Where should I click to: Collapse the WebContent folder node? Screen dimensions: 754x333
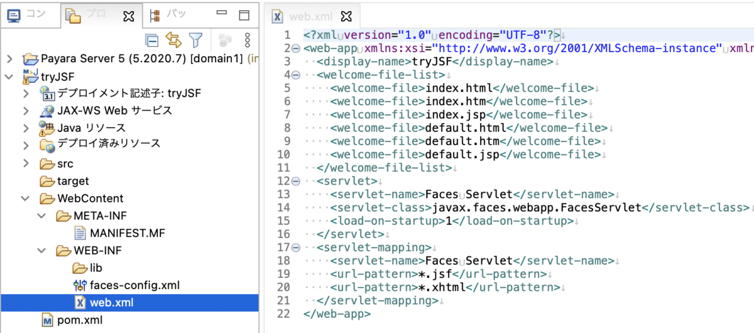click(26, 199)
